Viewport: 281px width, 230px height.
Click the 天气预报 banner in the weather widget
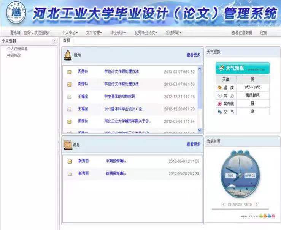[242, 68]
